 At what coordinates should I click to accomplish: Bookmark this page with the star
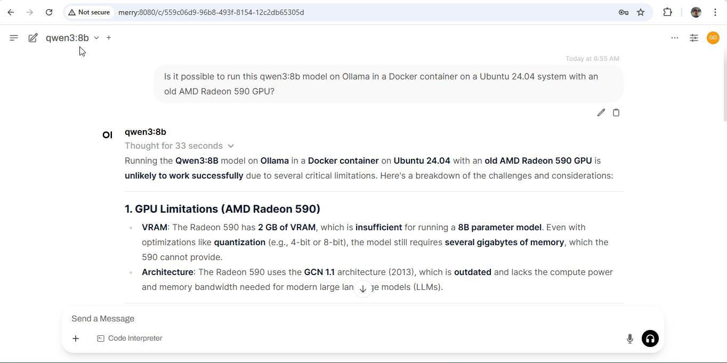click(641, 12)
